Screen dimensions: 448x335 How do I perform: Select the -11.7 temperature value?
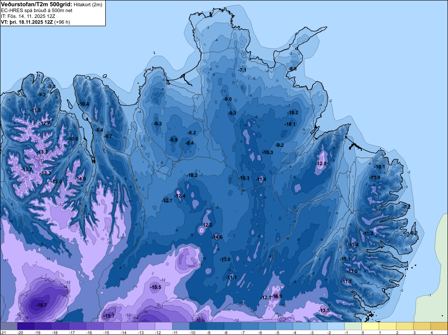click(x=346, y=282)
